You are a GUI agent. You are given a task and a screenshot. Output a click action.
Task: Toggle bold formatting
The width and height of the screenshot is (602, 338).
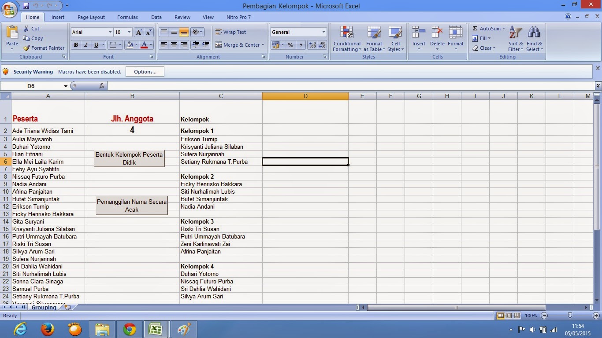click(75, 45)
